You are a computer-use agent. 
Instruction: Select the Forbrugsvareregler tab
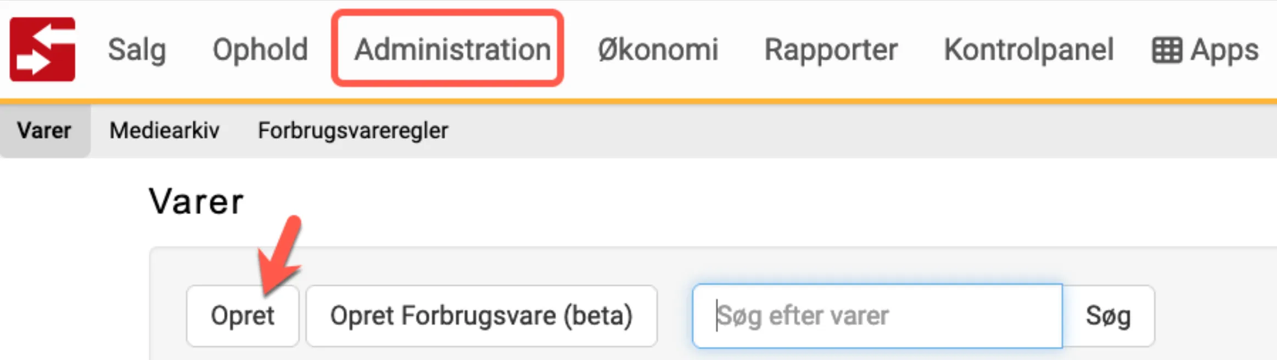point(352,131)
